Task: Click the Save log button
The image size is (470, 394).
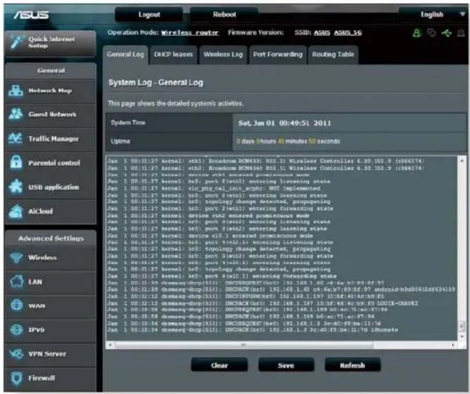Action: click(286, 365)
